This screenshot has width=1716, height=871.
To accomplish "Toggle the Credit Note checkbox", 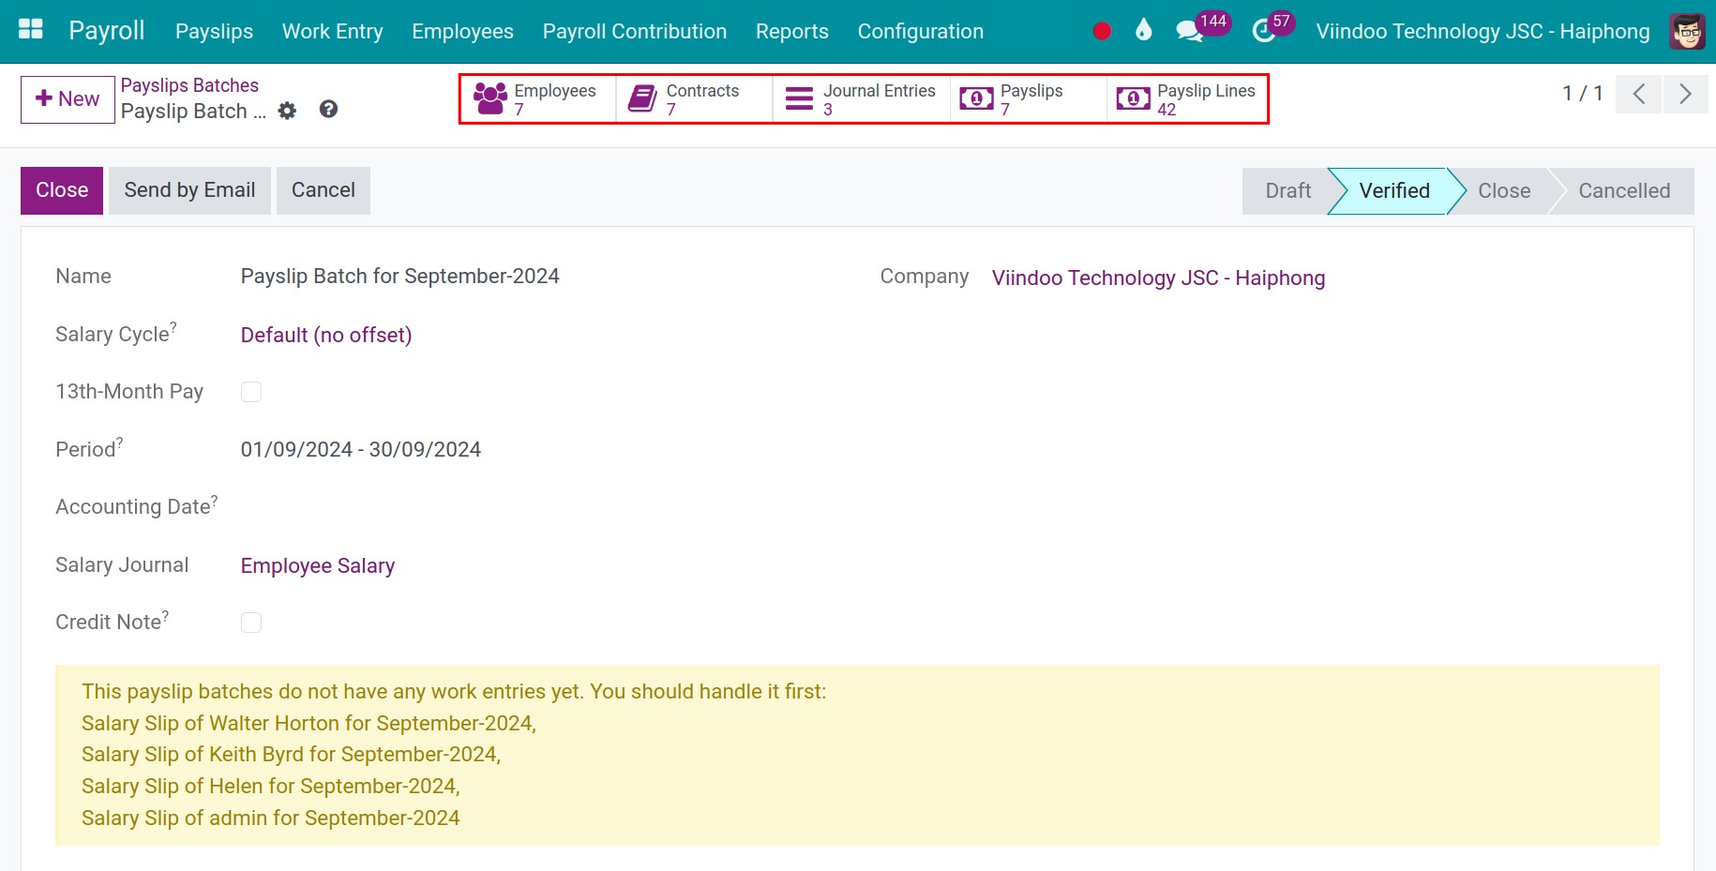I will (x=251, y=623).
